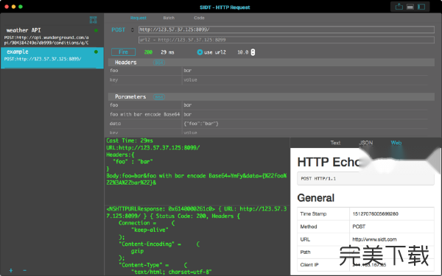Click the Headers section title
This screenshot has height=276, width=442.
[126, 63]
